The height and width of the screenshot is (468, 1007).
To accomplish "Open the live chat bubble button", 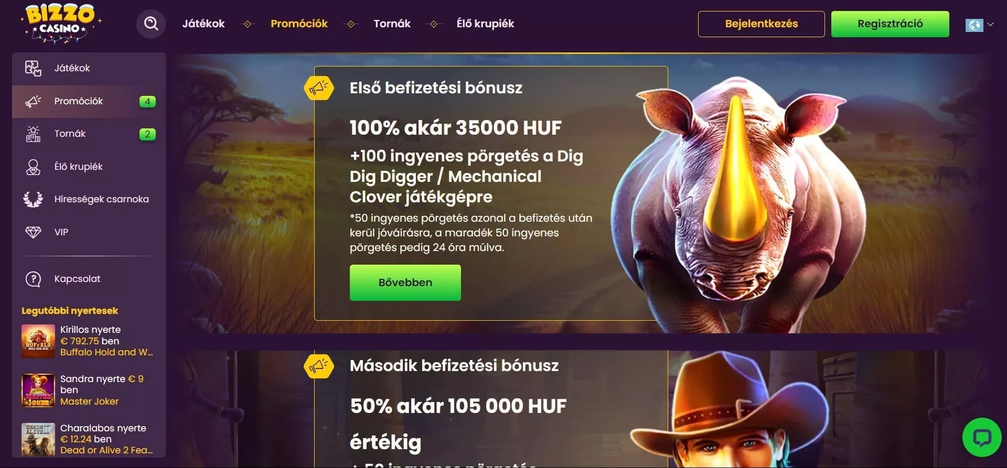I will [982, 437].
